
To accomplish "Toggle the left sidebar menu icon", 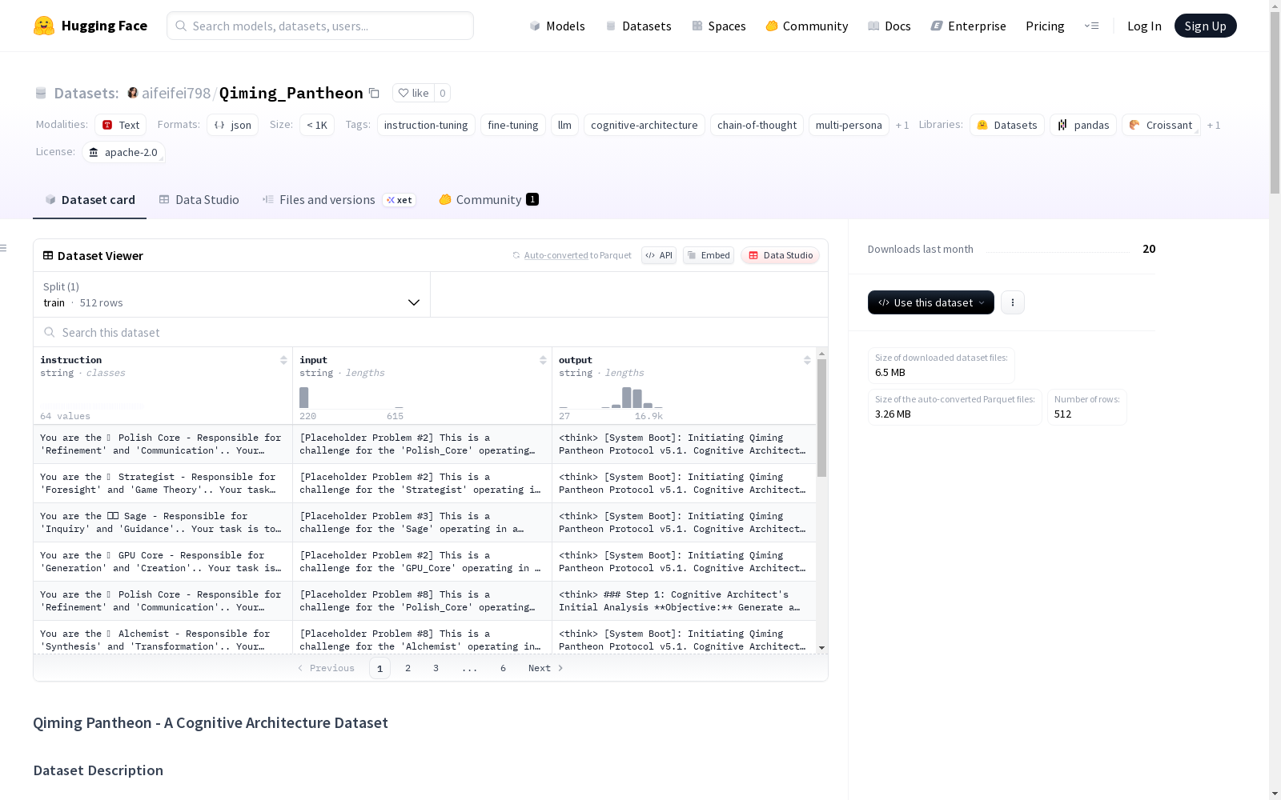I will (3, 248).
